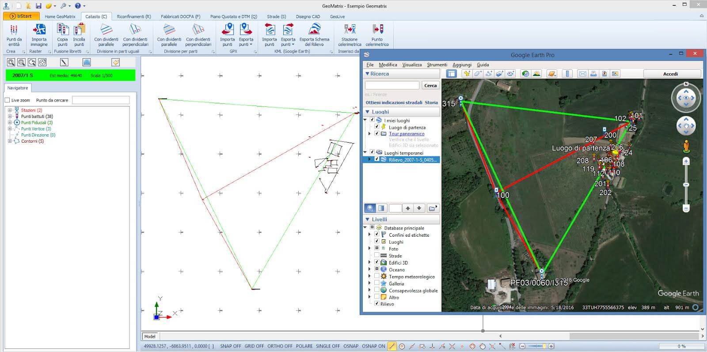Toggle the Live zoom checkbox
Image resolution: width=707 pixels, height=352 pixels.
point(7,100)
